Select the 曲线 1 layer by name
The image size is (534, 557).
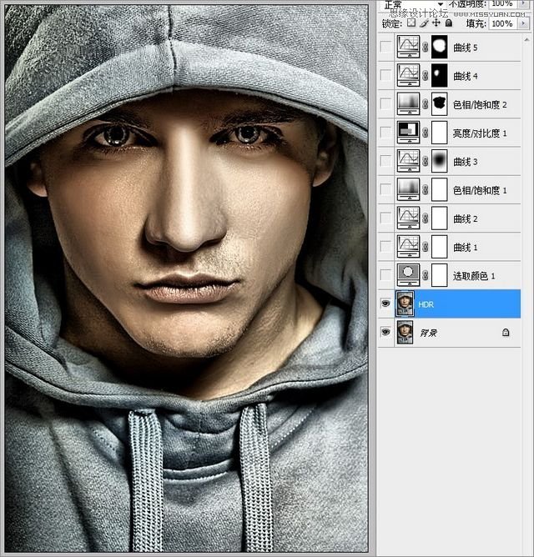[465, 247]
